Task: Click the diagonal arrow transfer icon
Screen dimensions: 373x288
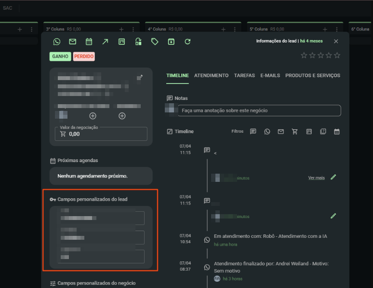Action: click(105, 41)
